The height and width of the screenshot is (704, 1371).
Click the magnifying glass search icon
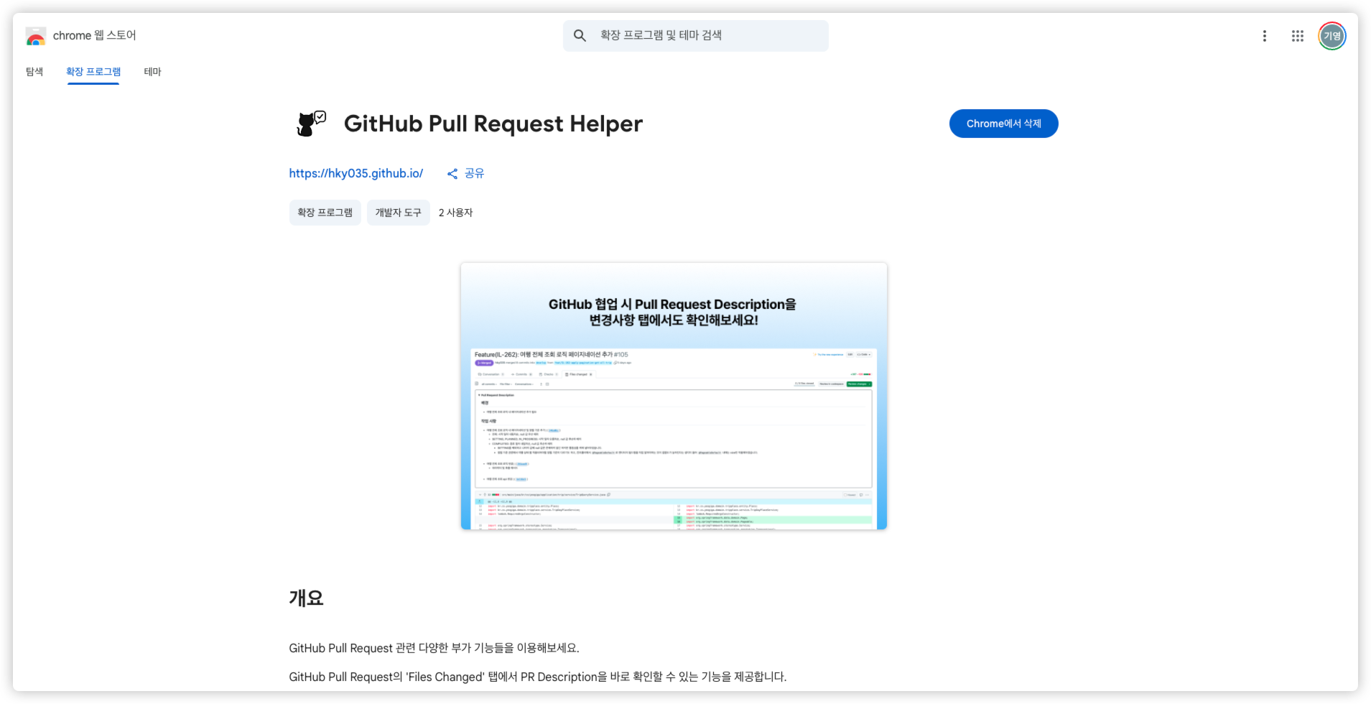580,35
